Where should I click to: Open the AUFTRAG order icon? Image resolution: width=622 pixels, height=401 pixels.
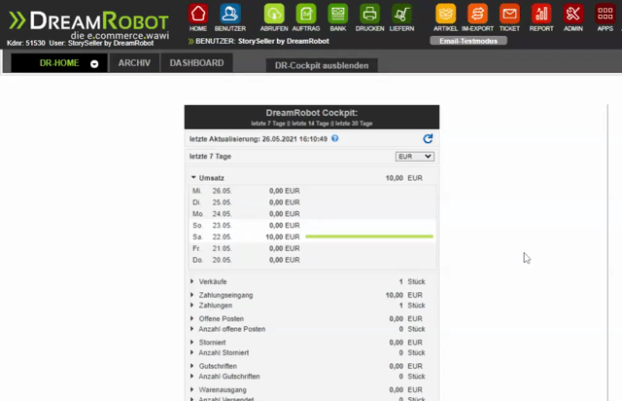306,18
